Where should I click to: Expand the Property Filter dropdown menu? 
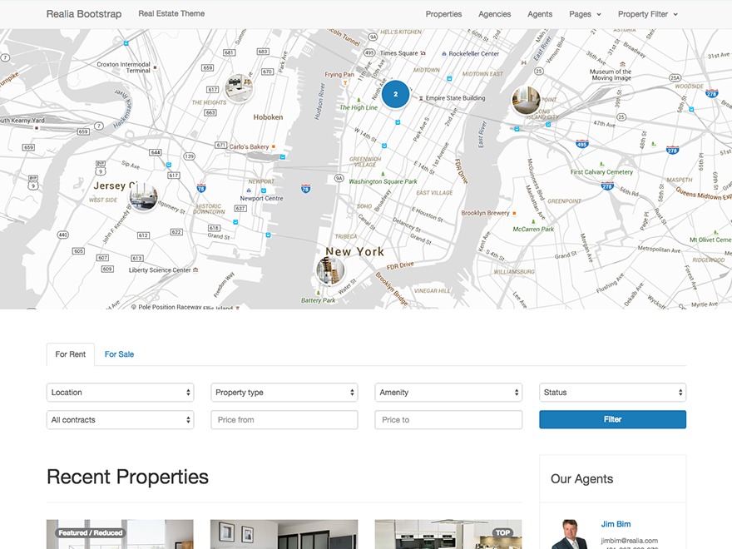[x=647, y=14]
